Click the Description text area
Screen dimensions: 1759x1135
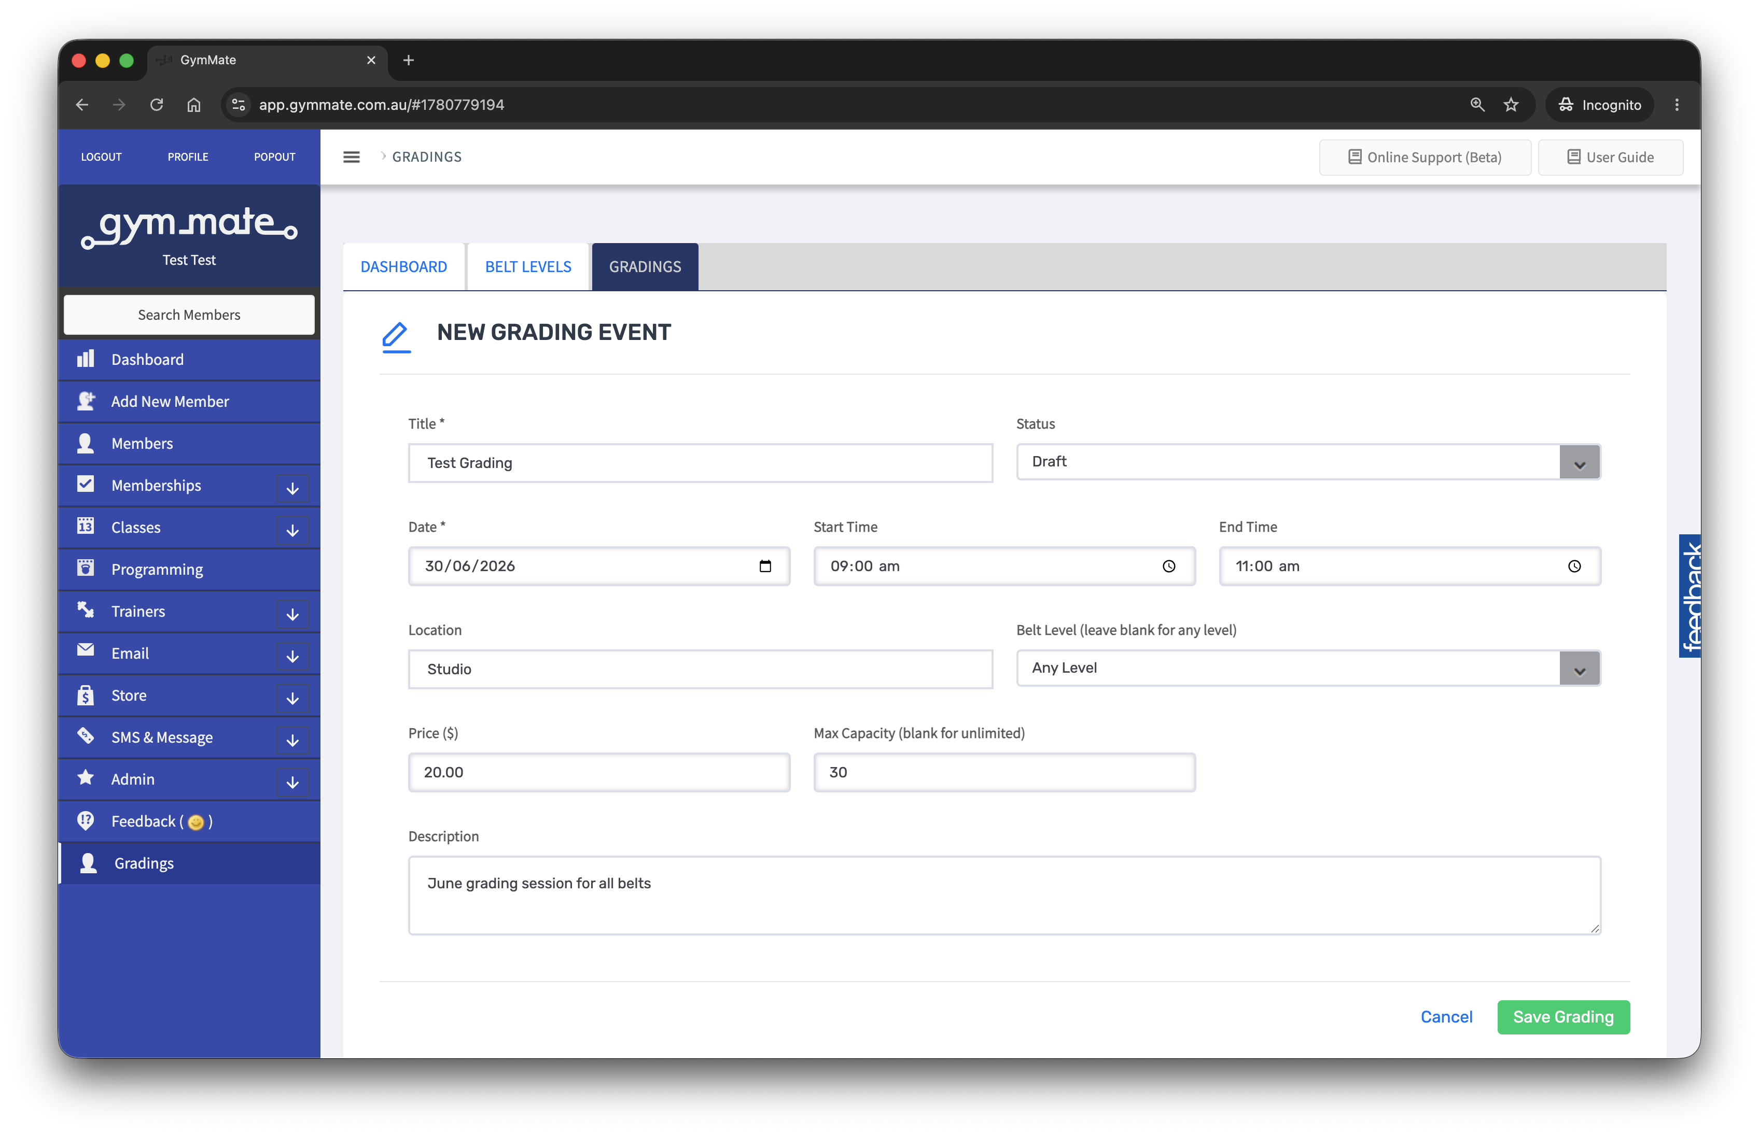click(1005, 896)
